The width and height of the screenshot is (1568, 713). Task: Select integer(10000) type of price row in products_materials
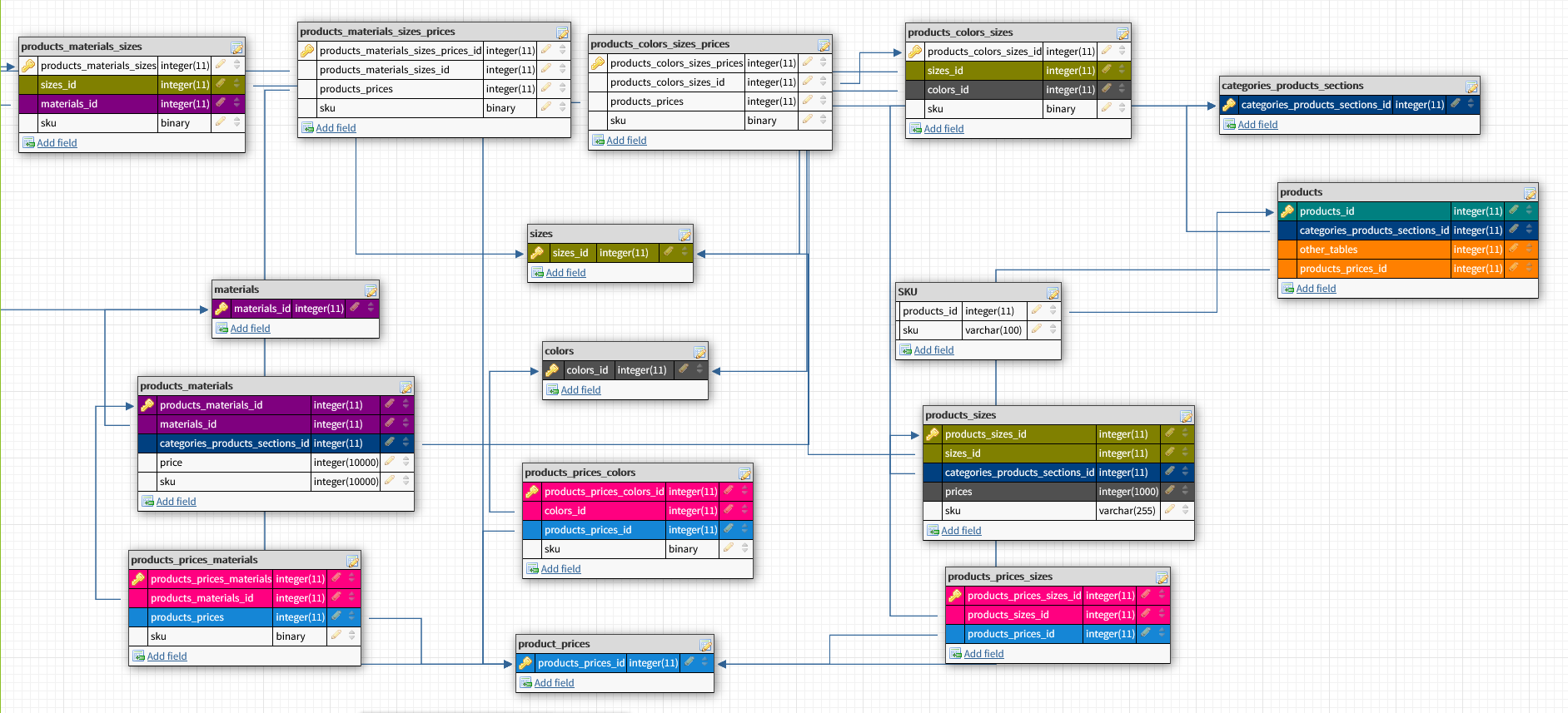[346, 463]
